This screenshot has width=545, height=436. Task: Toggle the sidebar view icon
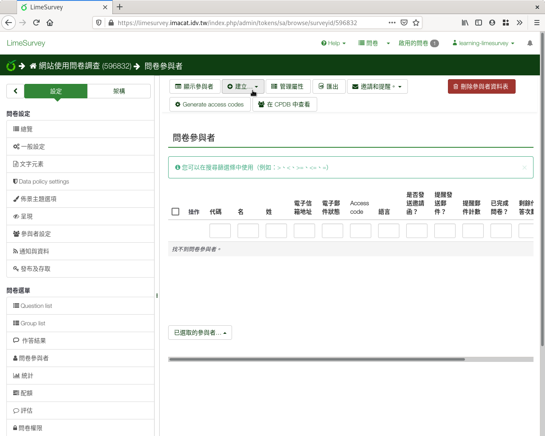click(x=479, y=23)
